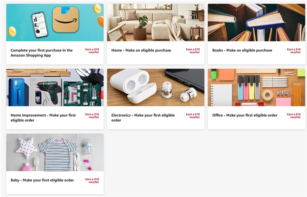Click 'Earn a $10 voucher' on Books card
This screenshot has height=197, width=307.
pyautogui.click(x=294, y=51)
